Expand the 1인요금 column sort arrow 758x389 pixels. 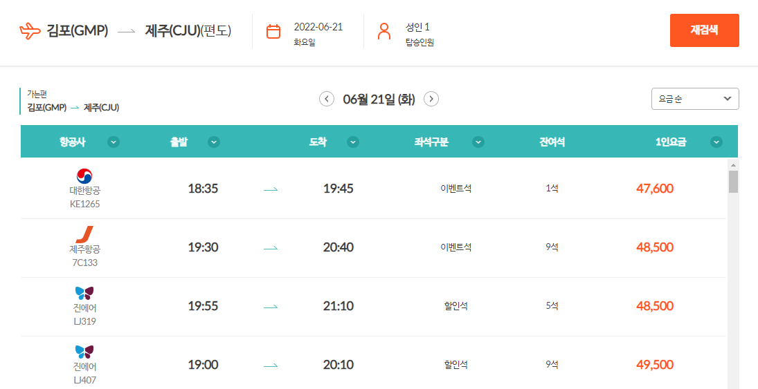pos(716,142)
